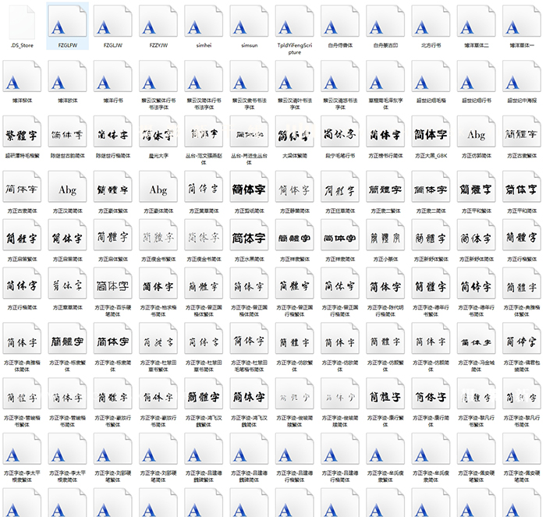Select the FZZYJW font file

coord(158,22)
